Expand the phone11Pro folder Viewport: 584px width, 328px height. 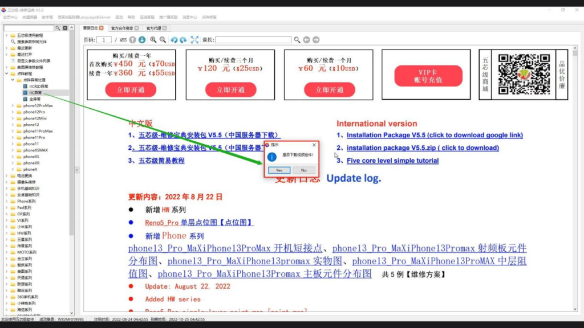13,138
